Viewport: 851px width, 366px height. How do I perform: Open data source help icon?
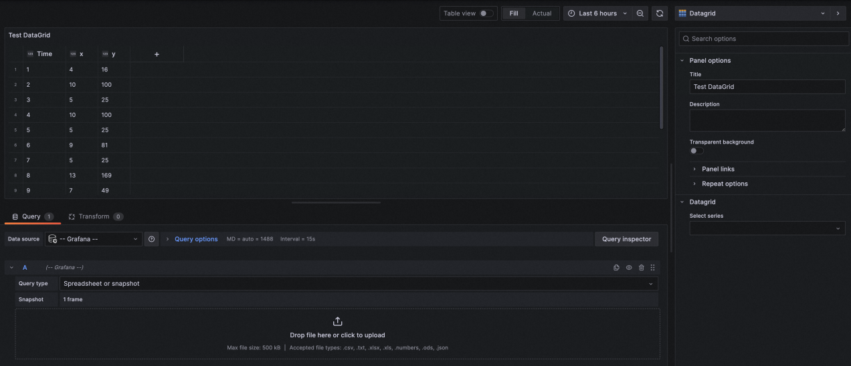tap(151, 239)
